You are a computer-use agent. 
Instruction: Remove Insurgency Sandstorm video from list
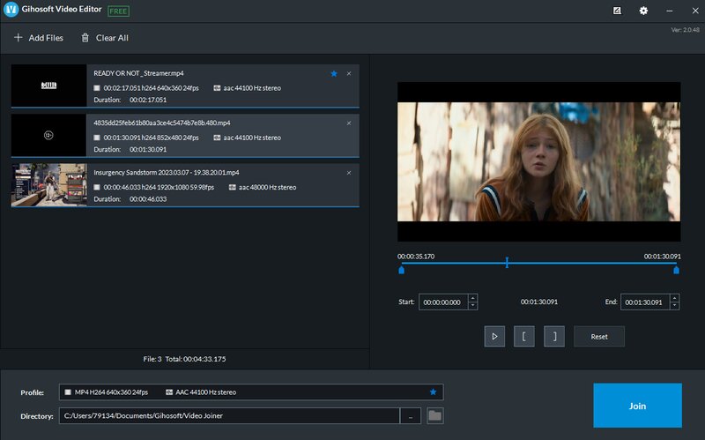pyautogui.click(x=349, y=173)
